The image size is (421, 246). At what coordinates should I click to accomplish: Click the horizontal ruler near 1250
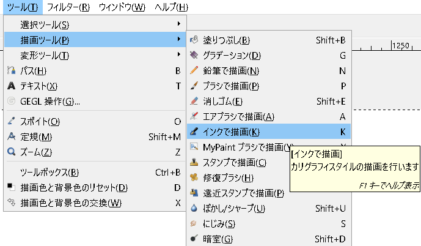point(400,47)
